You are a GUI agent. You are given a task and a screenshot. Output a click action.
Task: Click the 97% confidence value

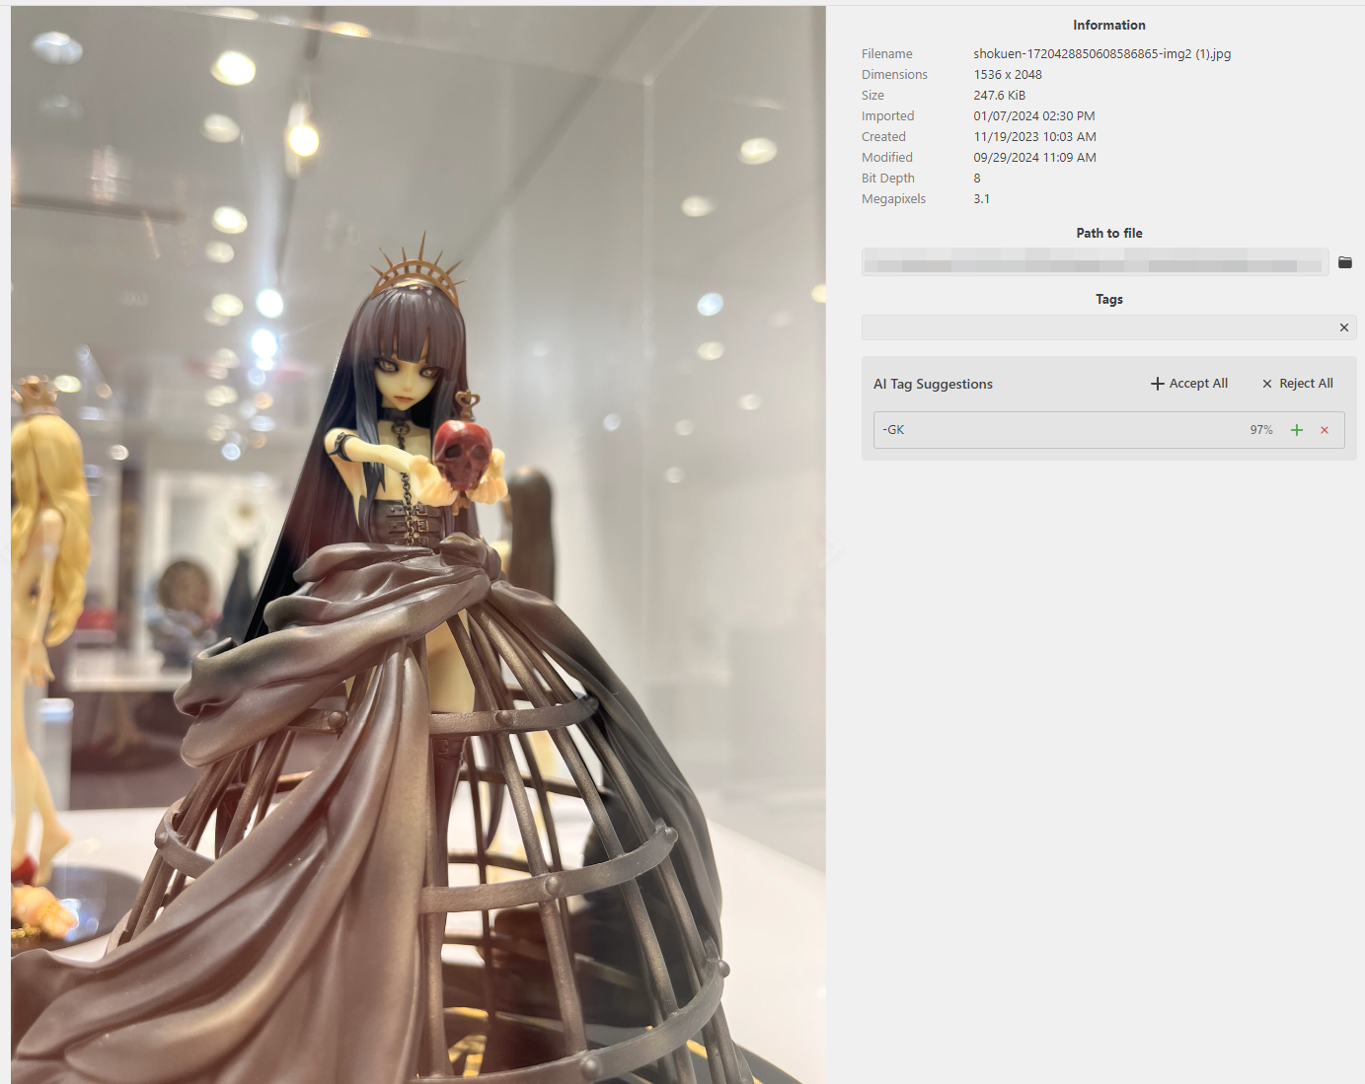pyautogui.click(x=1261, y=430)
